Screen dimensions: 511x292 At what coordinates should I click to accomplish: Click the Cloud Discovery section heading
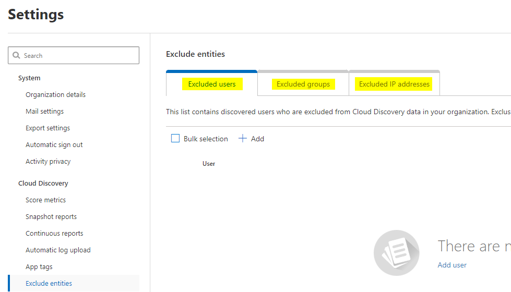coord(43,183)
